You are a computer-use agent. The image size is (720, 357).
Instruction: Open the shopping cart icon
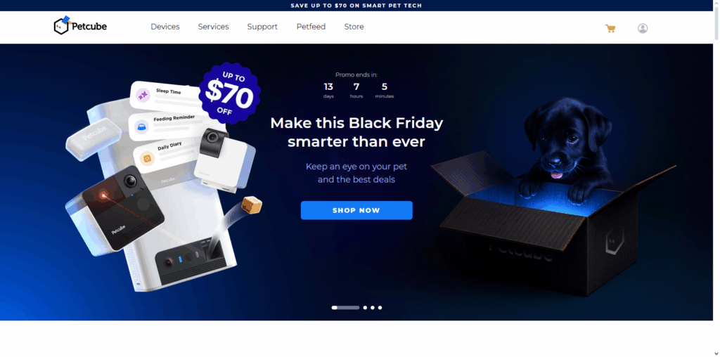click(x=610, y=28)
